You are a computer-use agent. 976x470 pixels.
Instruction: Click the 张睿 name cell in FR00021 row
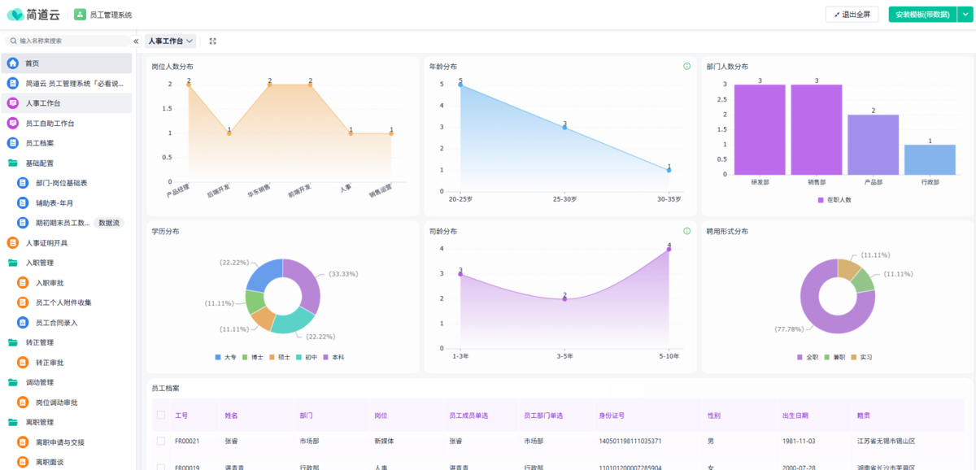232,442
